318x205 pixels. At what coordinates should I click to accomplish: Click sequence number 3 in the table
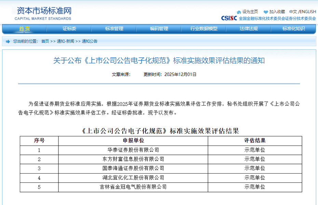click(39, 168)
